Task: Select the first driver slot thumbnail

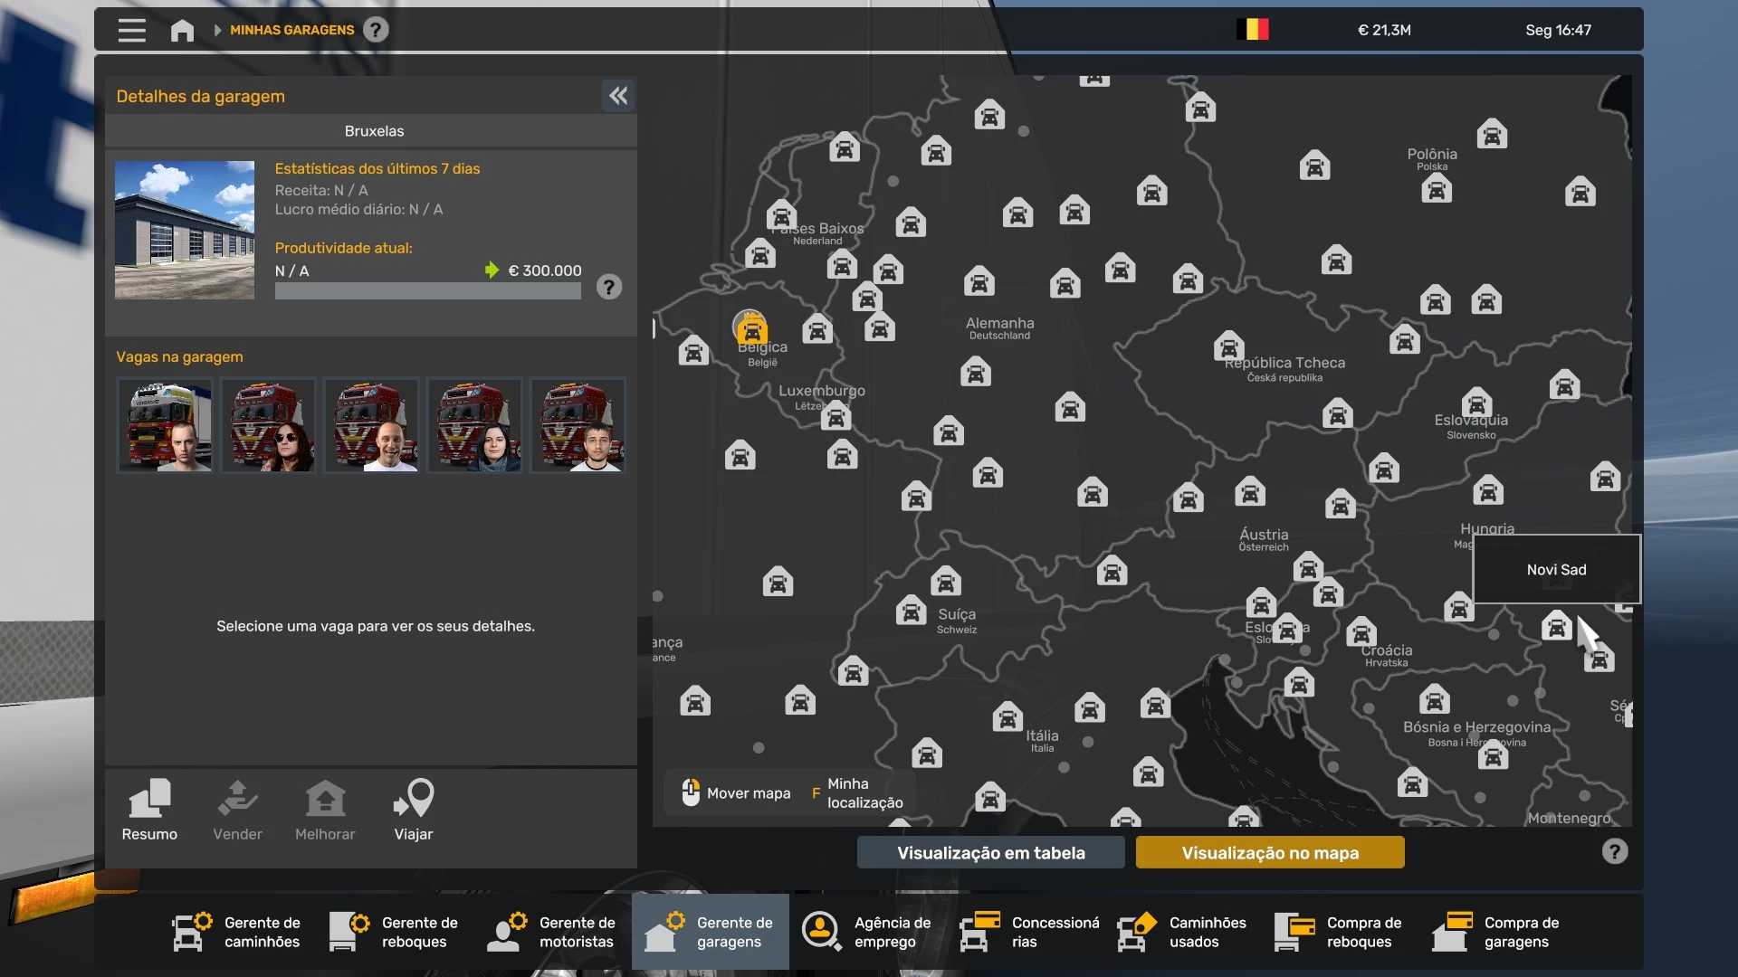Action: [165, 425]
